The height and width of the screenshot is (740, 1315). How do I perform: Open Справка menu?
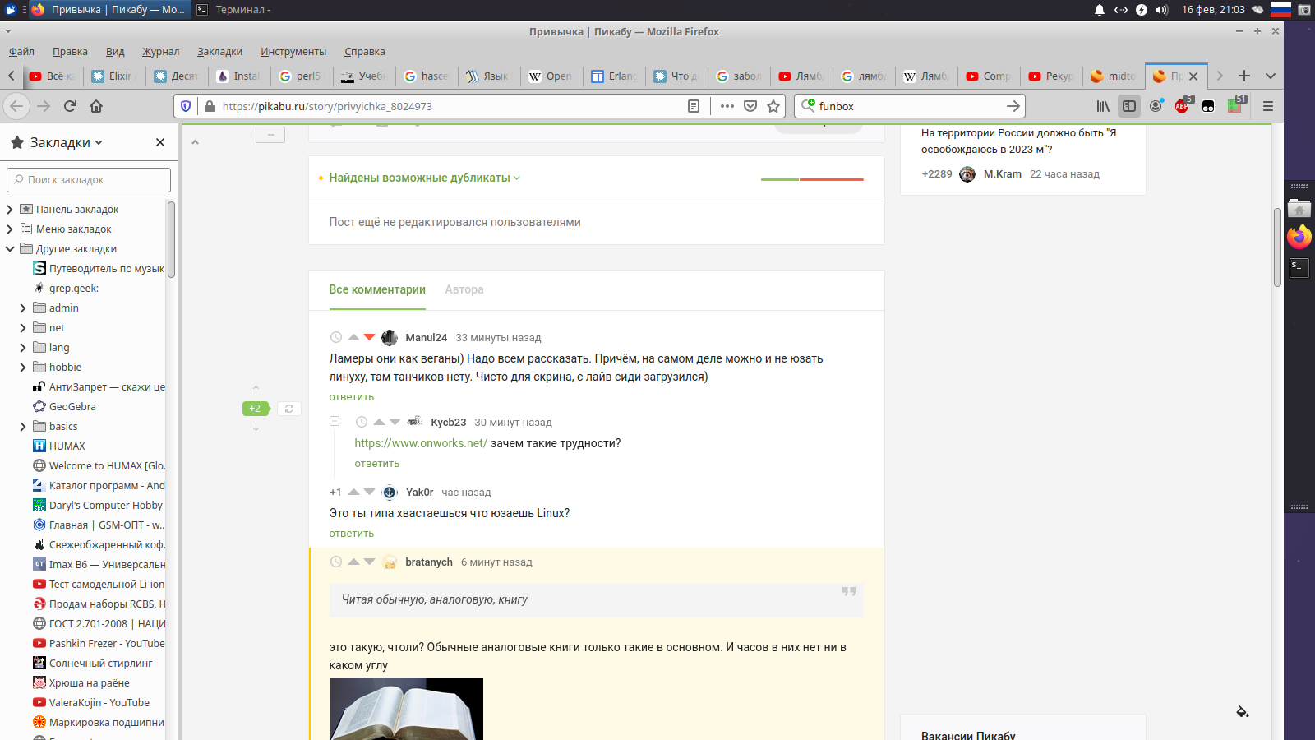(365, 52)
